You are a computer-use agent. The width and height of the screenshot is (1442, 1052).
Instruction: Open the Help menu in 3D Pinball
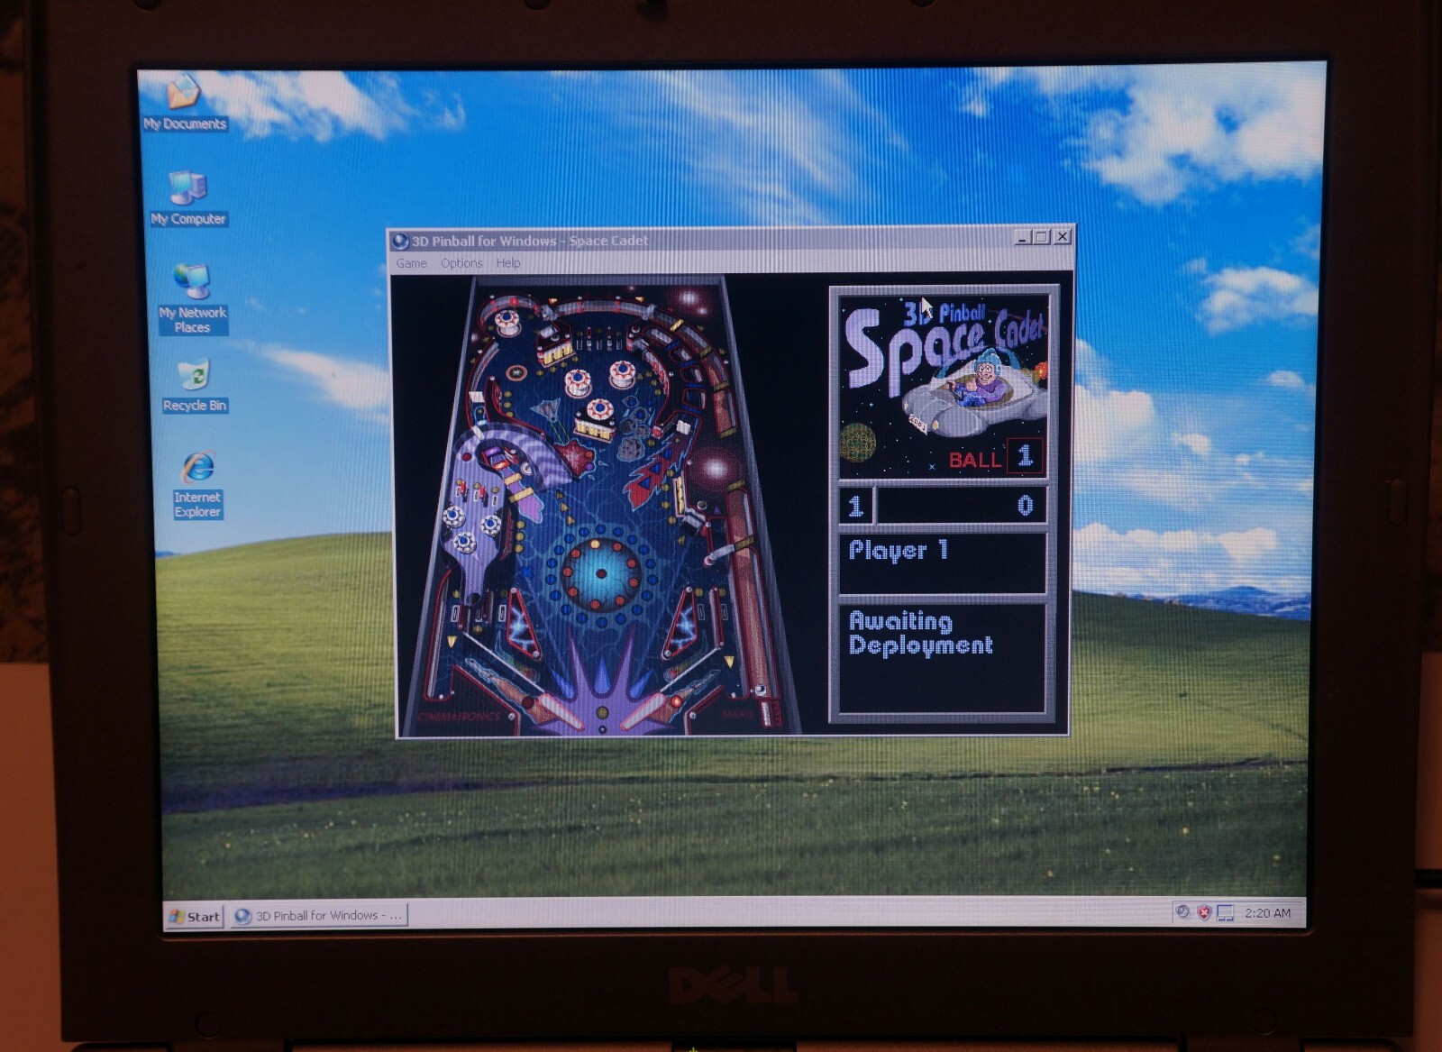[x=508, y=263]
